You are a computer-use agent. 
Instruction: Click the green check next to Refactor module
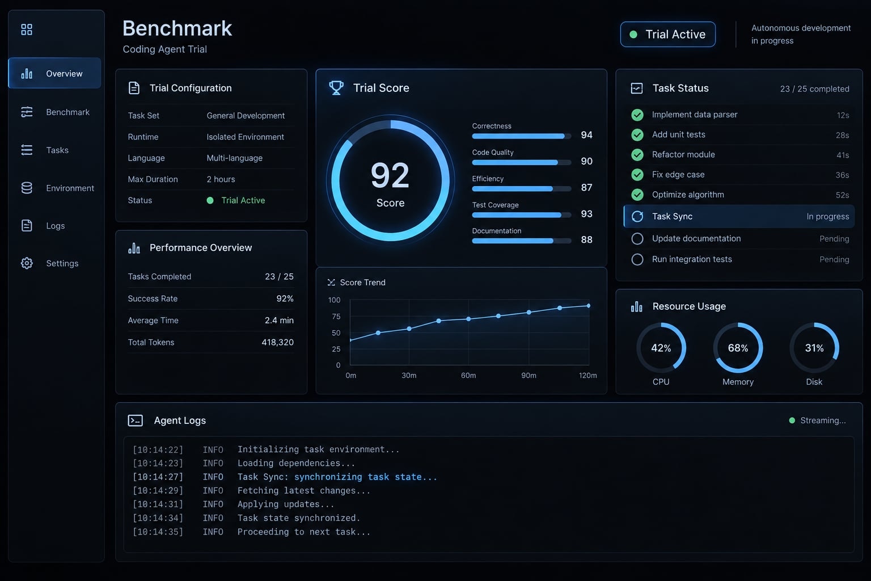(x=637, y=154)
